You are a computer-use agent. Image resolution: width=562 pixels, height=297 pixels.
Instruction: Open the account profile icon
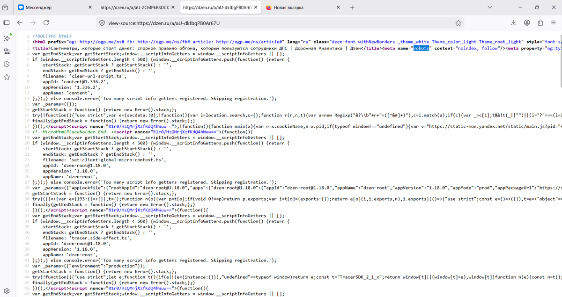tap(527, 22)
